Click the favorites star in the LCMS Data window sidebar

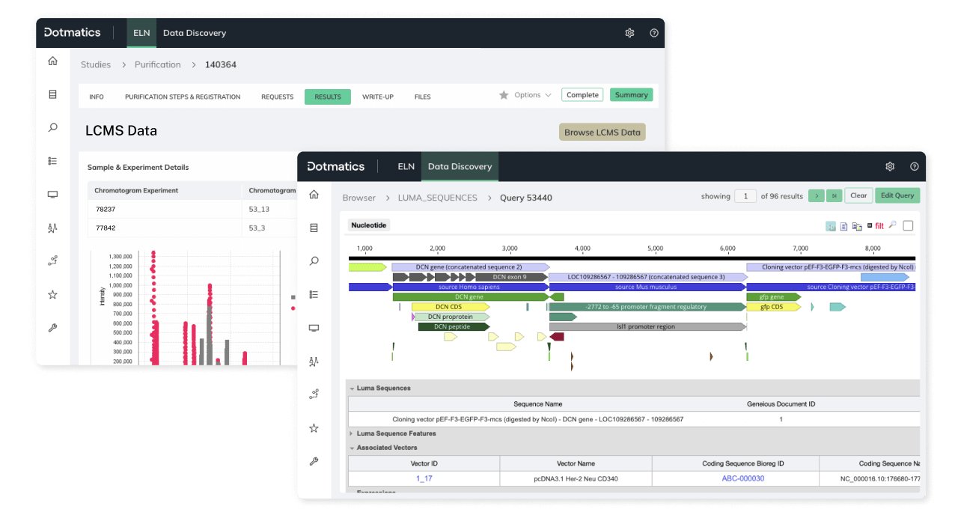point(52,295)
